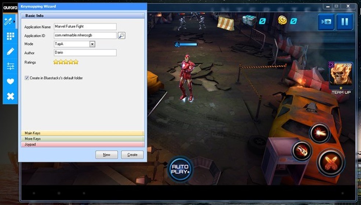Pause the game with the pause button
The width and height of the screenshot is (361, 205).
[344, 22]
